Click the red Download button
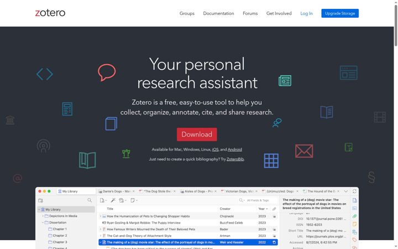This screenshot has width=398, height=249. [197, 134]
